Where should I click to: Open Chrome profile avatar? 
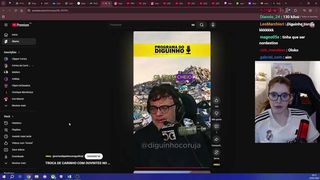pos(310,10)
